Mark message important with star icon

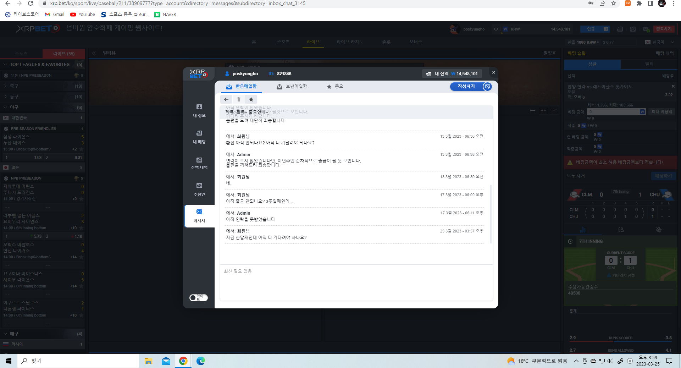coord(251,99)
